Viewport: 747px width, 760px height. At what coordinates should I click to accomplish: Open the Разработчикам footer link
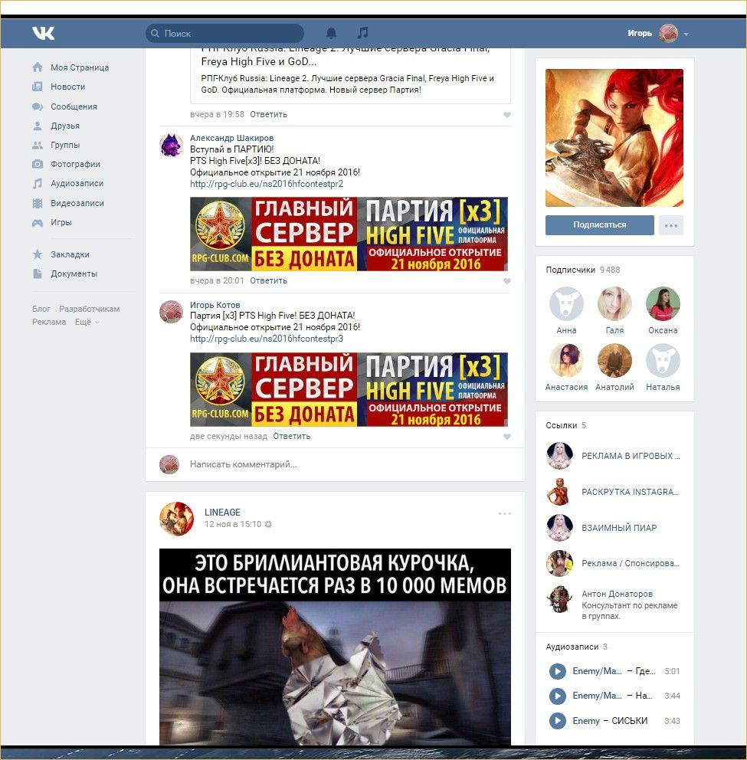point(89,310)
